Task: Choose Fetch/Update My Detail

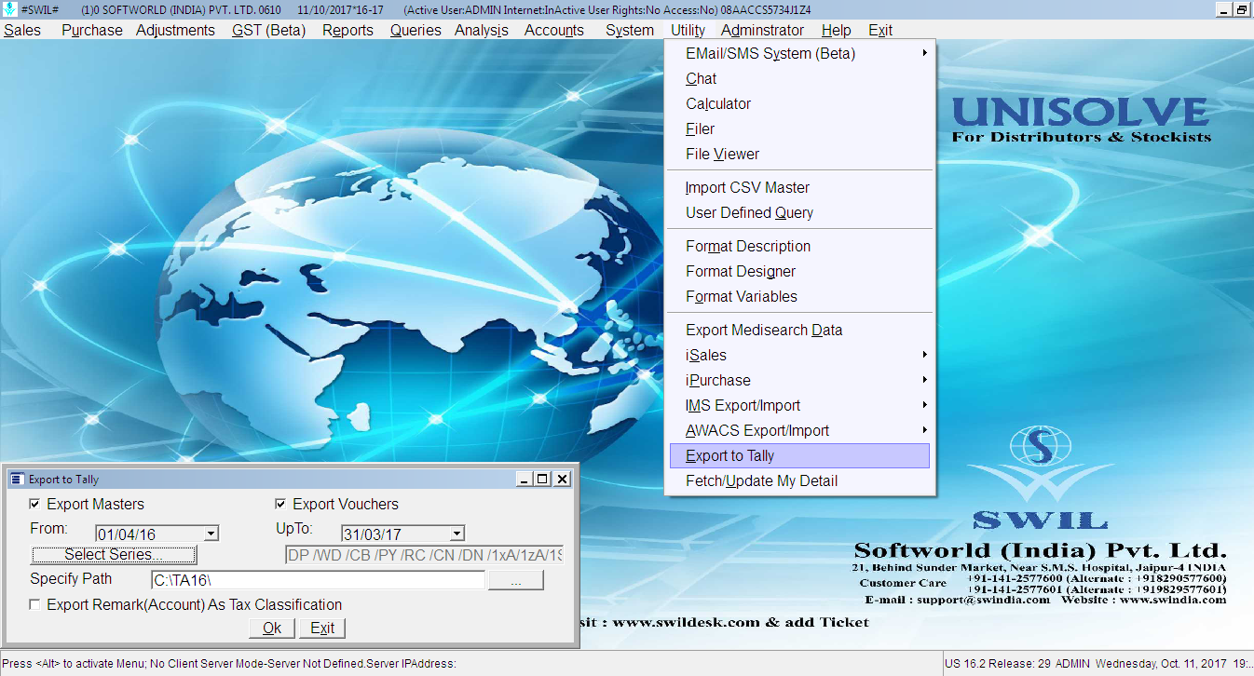Action: [800, 481]
